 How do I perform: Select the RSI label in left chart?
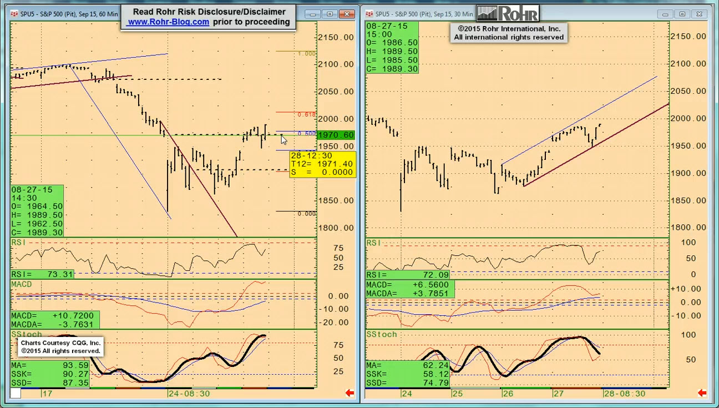coord(18,243)
